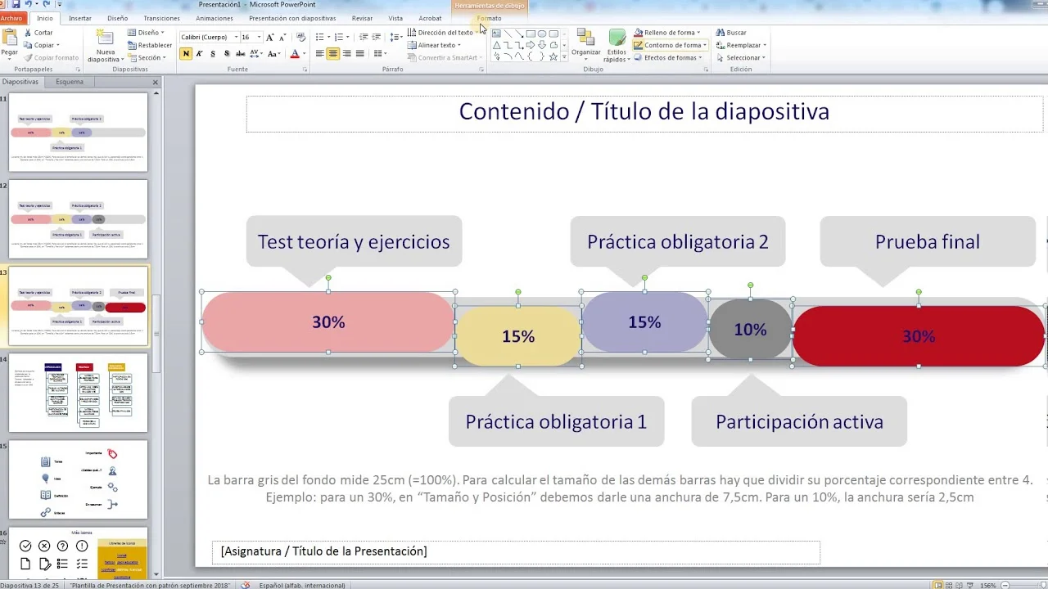
Task: Click the increase font size icon
Action: (270, 37)
